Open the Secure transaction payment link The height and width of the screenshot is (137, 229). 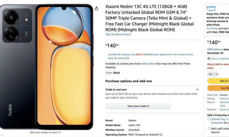[224, 109]
